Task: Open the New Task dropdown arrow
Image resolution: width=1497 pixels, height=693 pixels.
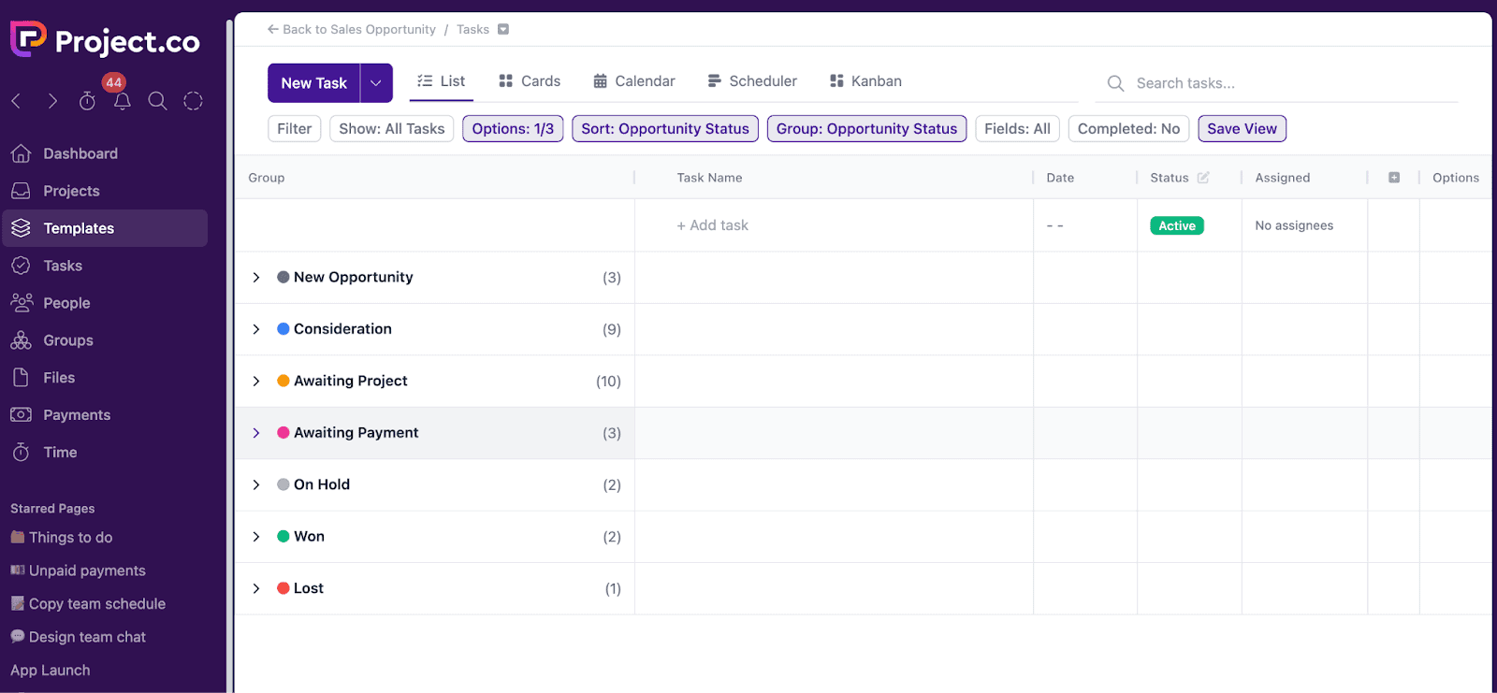Action: point(376,83)
